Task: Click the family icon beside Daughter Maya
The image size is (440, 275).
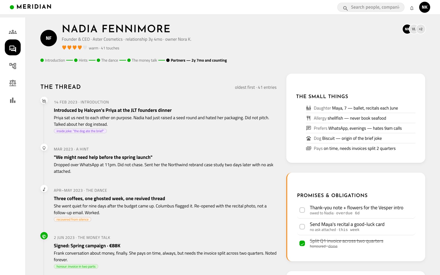Action: tap(309, 108)
